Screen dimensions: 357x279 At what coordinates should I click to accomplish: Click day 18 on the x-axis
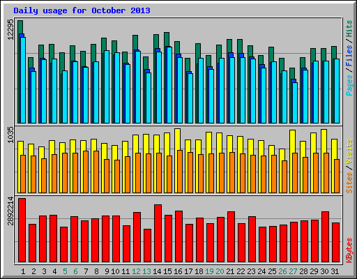click(x=199, y=271)
